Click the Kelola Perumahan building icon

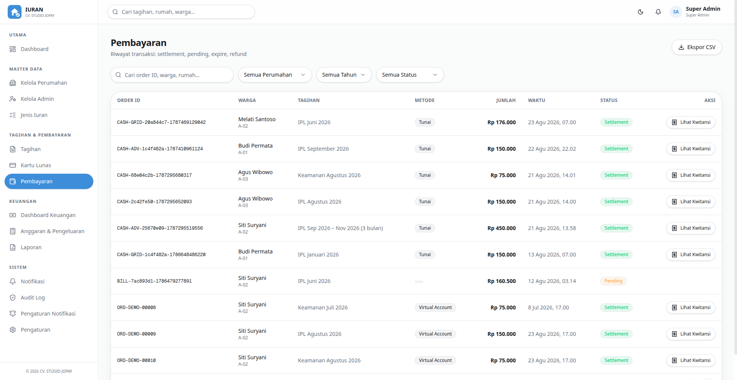pyautogui.click(x=13, y=83)
